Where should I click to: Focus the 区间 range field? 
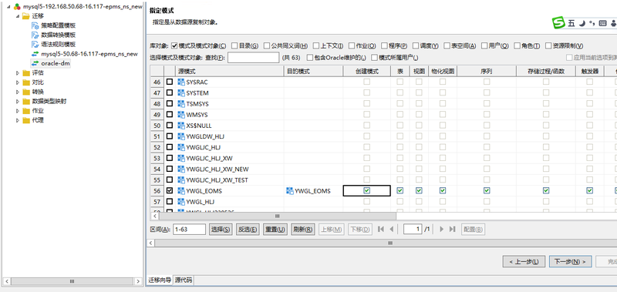tap(189, 229)
